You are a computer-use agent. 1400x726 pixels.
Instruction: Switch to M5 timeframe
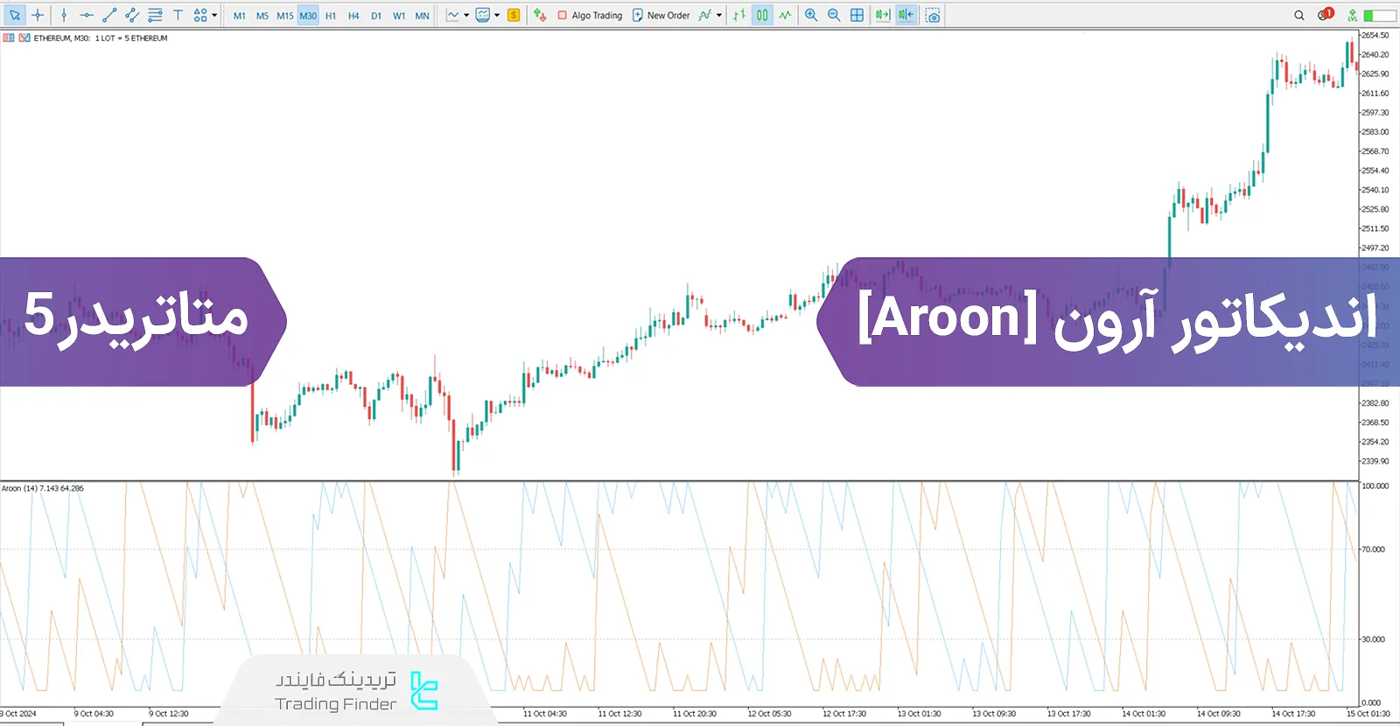[x=262, y=16]
